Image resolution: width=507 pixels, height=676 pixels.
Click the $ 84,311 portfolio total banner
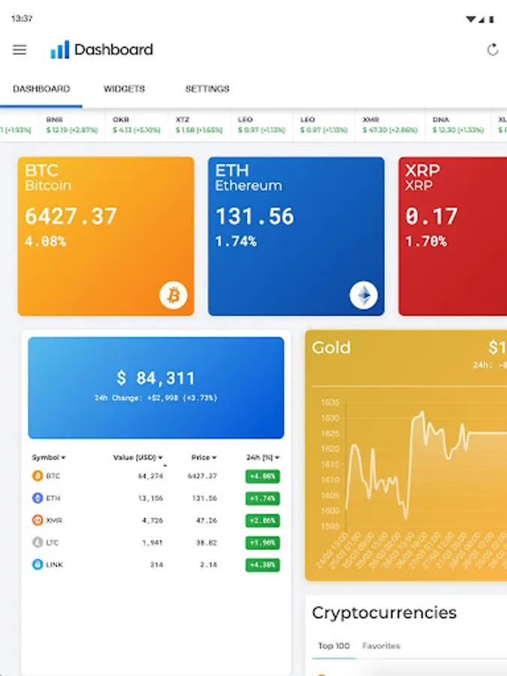tap(156, 388)
